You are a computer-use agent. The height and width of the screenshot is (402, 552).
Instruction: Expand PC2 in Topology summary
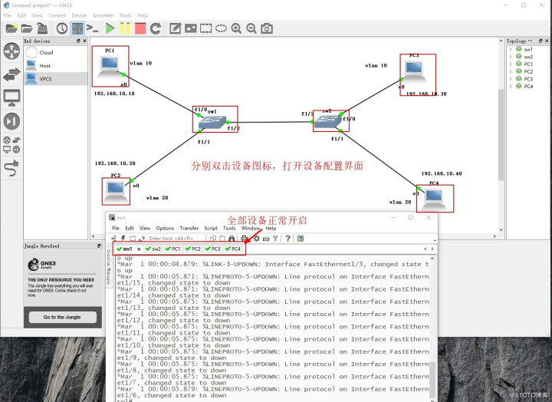click(511, 71)
